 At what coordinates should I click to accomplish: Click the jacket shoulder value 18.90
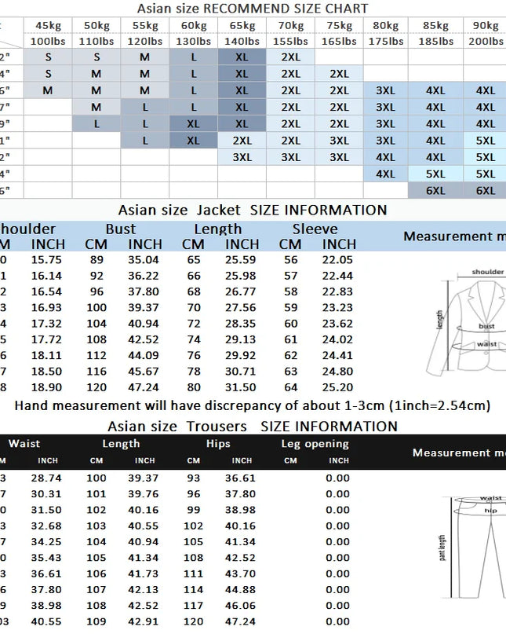click(46, 387)
